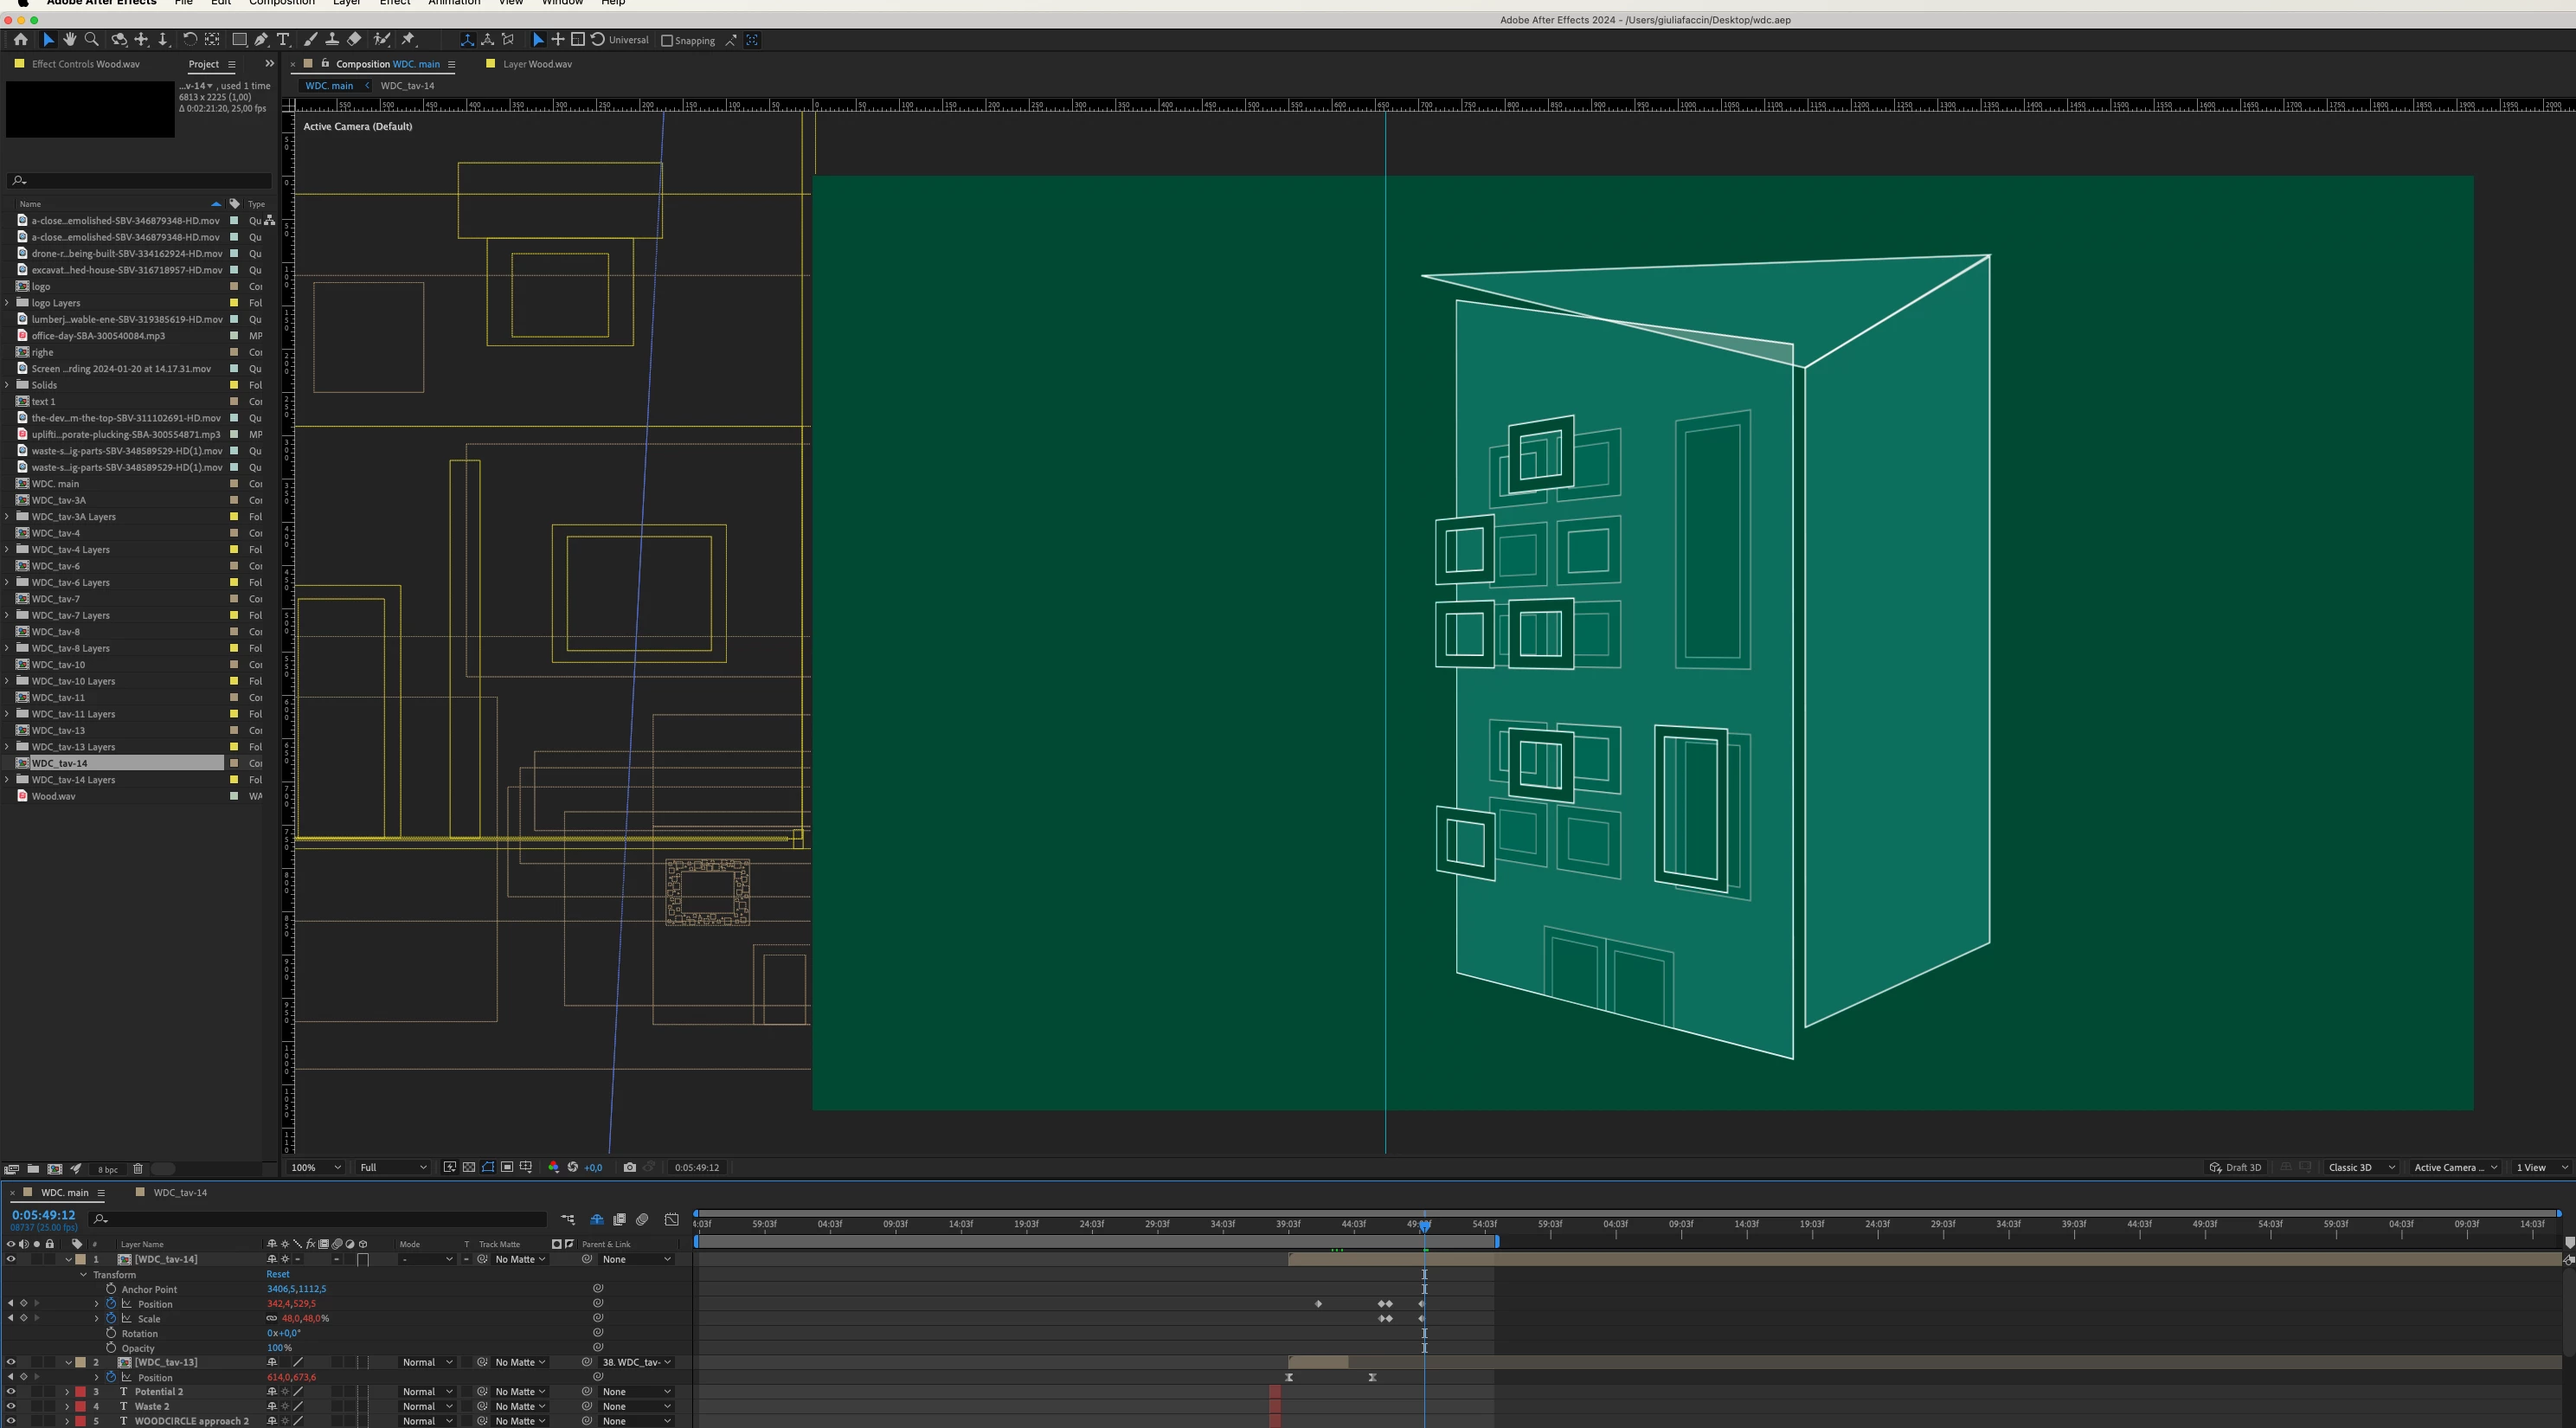The width and height of the screenshot is (2576, 1428).
Task: Expand the Waste 2 layer properties
Action: pyautogui.click(x=67, y=1406)
